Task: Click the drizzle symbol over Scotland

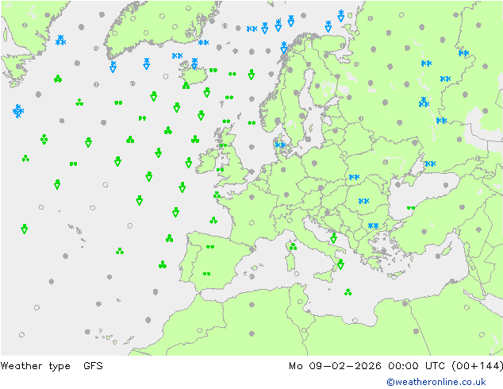Action: [223, 145]
